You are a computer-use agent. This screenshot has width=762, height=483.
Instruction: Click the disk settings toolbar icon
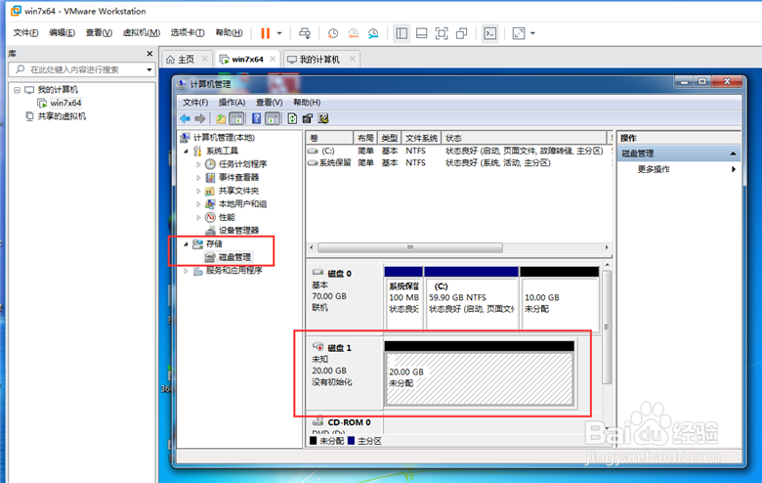tap(323, 118)
